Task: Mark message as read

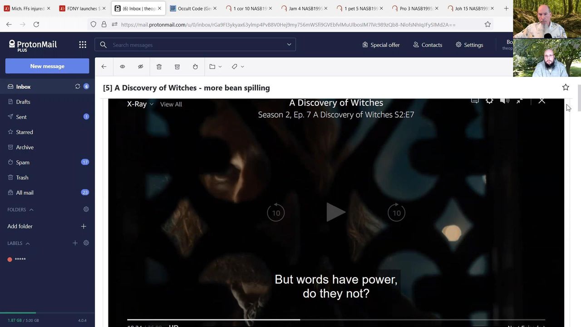Action: pyautogui.click(x=123, y=67)
